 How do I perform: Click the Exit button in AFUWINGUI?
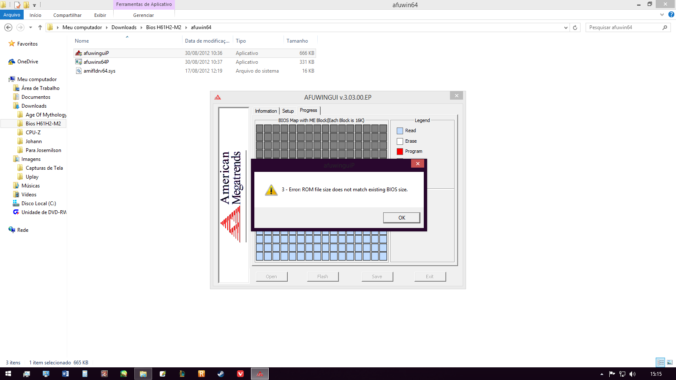click(x=430, y=277)
